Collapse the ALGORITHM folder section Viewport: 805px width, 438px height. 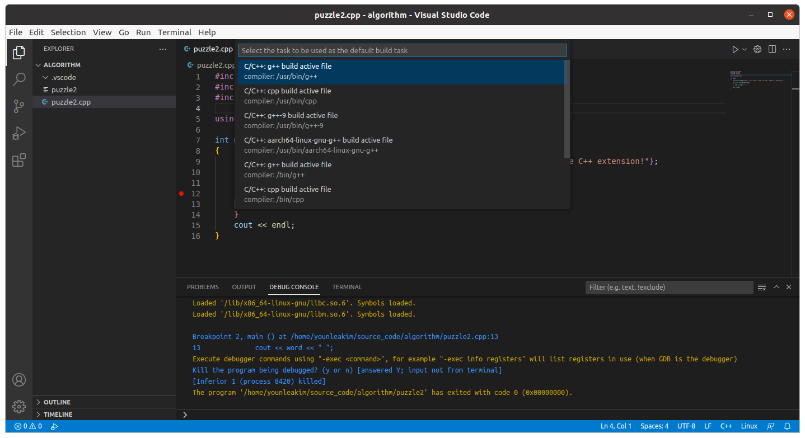(x=104, y=65)
